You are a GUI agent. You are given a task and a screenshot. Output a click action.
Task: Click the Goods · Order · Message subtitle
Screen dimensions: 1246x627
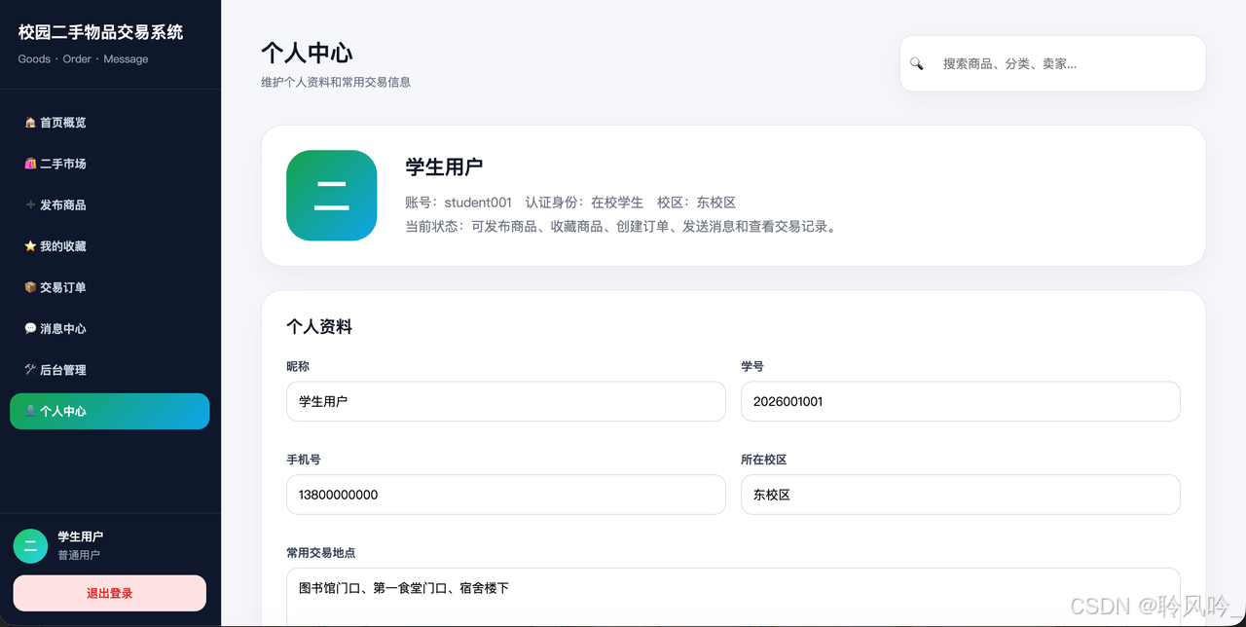pos(83,59)
